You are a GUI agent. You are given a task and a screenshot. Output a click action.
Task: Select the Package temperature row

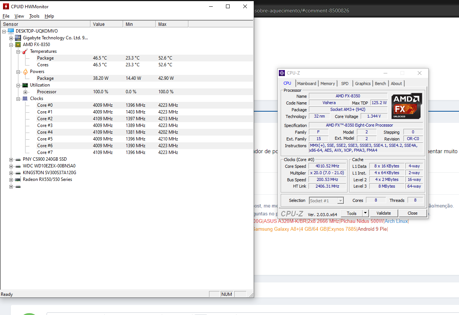pos(127,58)
